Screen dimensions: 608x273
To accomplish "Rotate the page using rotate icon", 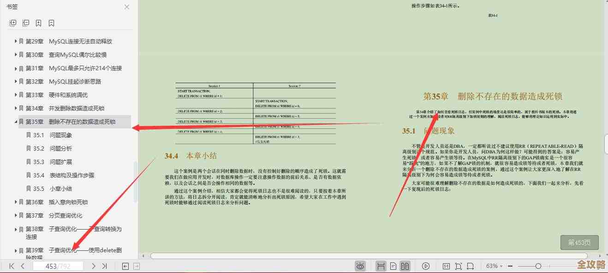I will [470, 266].
